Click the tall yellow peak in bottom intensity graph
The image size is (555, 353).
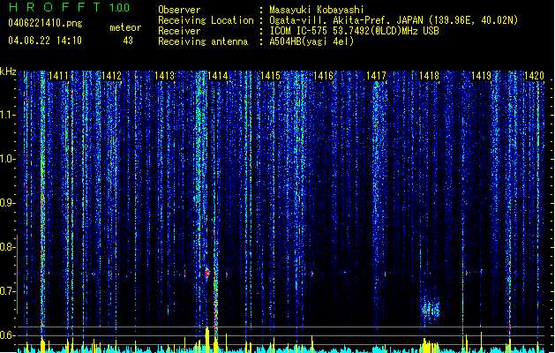(x=207, y=340)
